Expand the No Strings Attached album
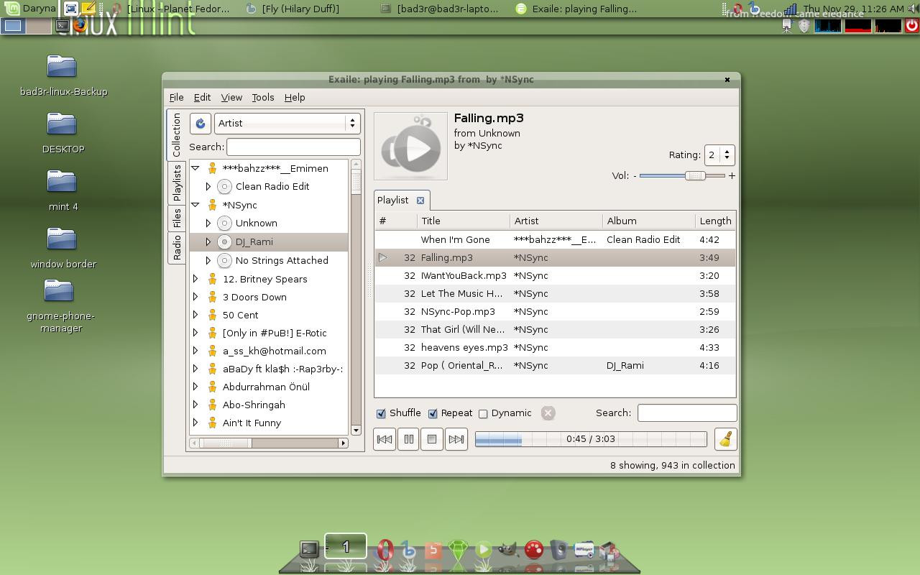Screen dimensions: 920x575 tap(208, 260)
